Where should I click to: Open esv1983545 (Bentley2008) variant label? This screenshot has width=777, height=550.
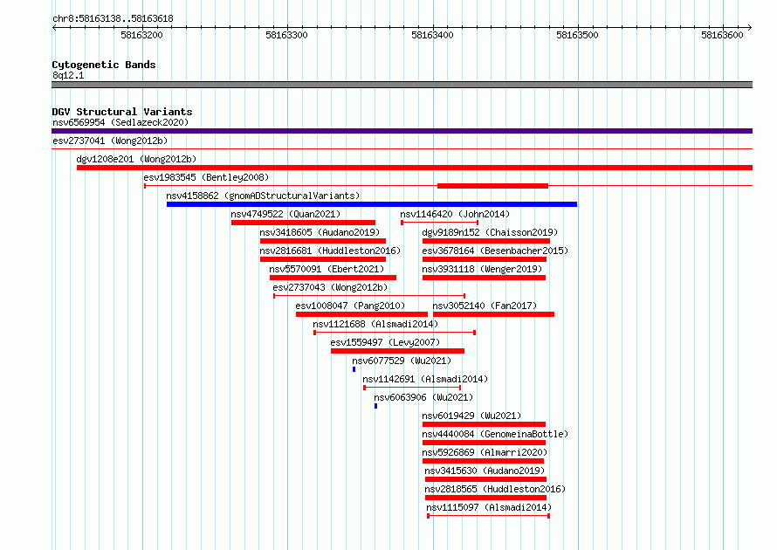206,177
